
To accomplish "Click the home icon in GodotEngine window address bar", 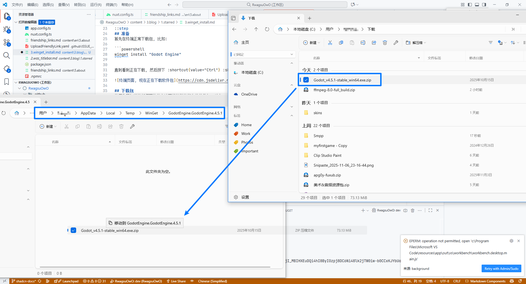I will (17, 113).
